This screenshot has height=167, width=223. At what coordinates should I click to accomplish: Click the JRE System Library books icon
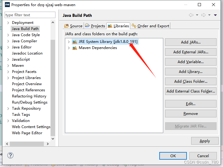[75, 42]
